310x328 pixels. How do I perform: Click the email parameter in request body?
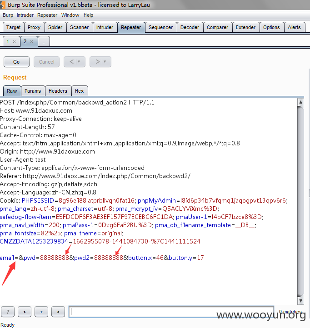click(x=7, y=258)
